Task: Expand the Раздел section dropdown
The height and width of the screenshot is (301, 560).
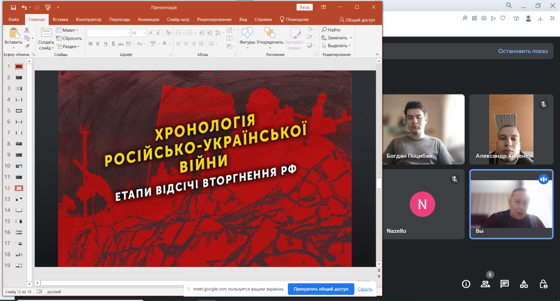Action: tap(68, 47)
